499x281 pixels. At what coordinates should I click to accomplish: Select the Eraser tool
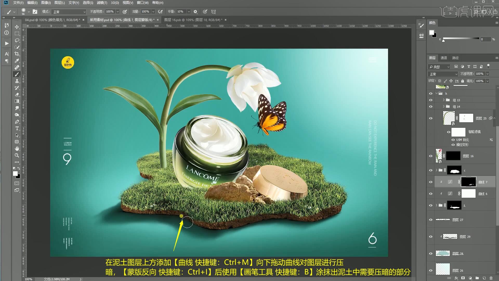(x=17, y=94)
